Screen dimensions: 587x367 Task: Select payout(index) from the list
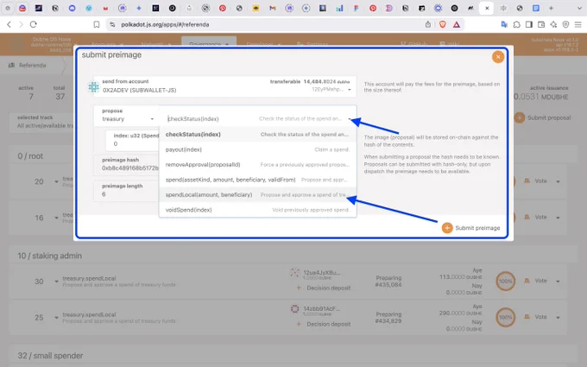pos(257,149)
